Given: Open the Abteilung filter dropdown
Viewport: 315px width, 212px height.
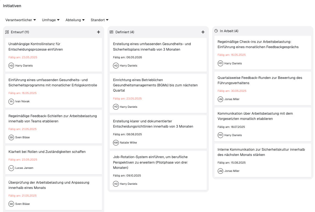Looking at the screenshot, I should click(x=75, y=20).
